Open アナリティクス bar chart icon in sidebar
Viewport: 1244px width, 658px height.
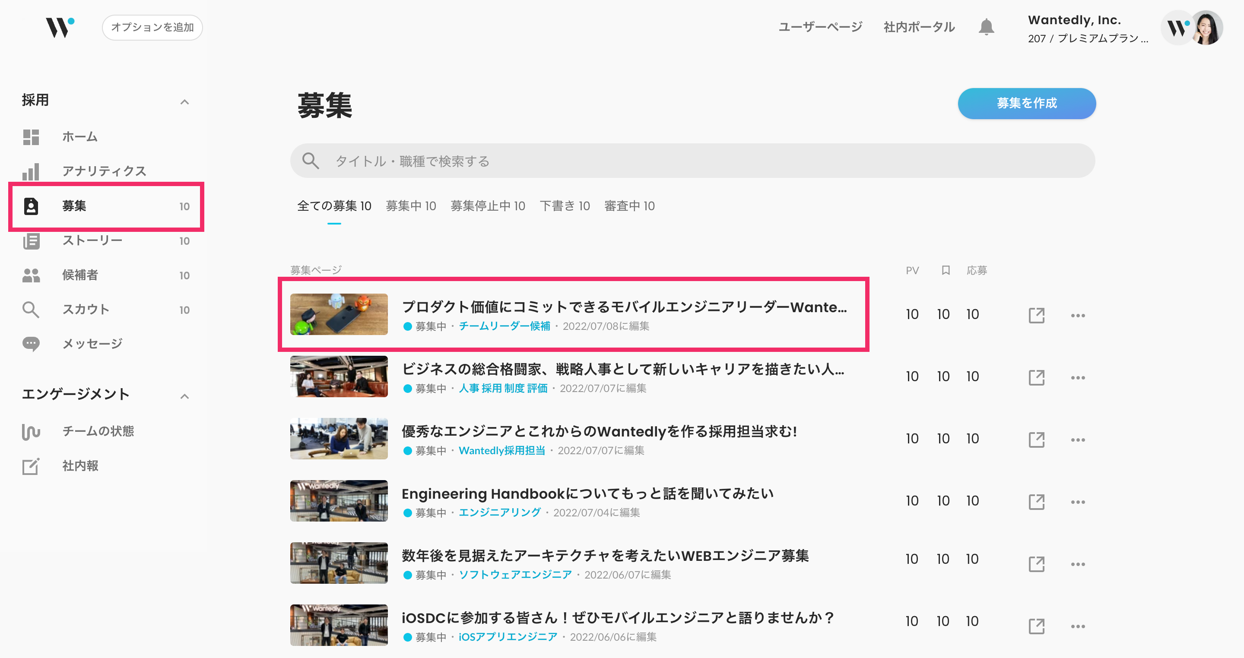[x=31, y=171]
